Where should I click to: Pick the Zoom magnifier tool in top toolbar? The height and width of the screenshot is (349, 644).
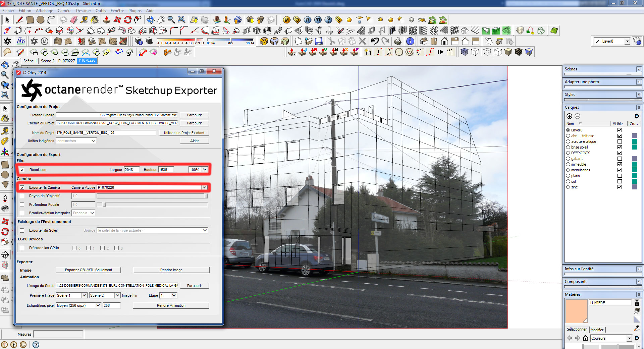coord(171,20)
